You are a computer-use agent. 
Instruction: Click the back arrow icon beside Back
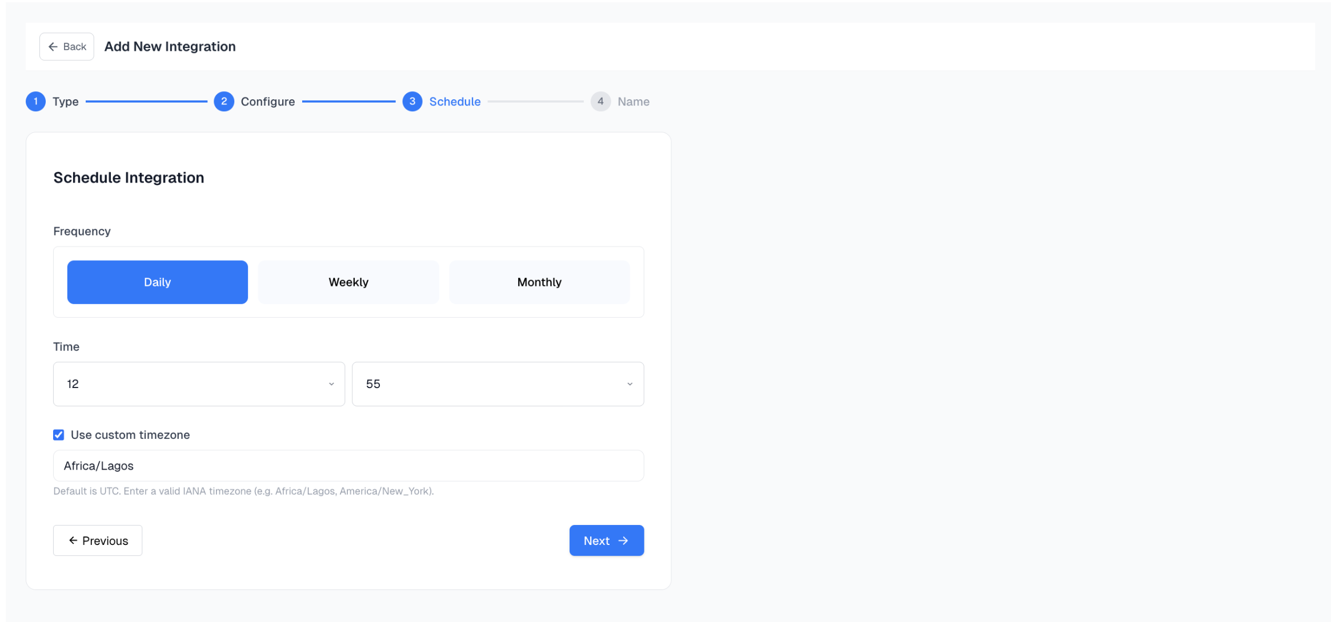pyautogui.click(x=53, y=46)
